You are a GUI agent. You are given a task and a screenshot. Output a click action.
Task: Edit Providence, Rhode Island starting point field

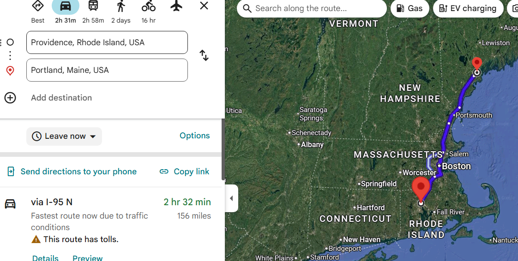(107, 42)
